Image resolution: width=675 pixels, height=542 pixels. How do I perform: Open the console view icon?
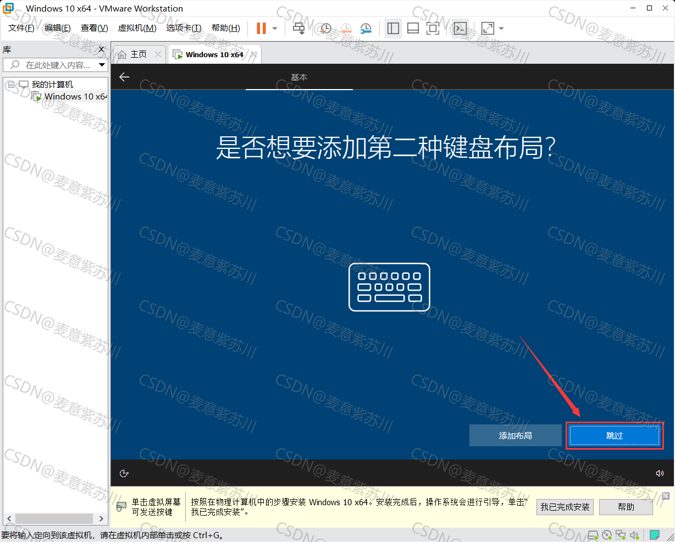460,28
